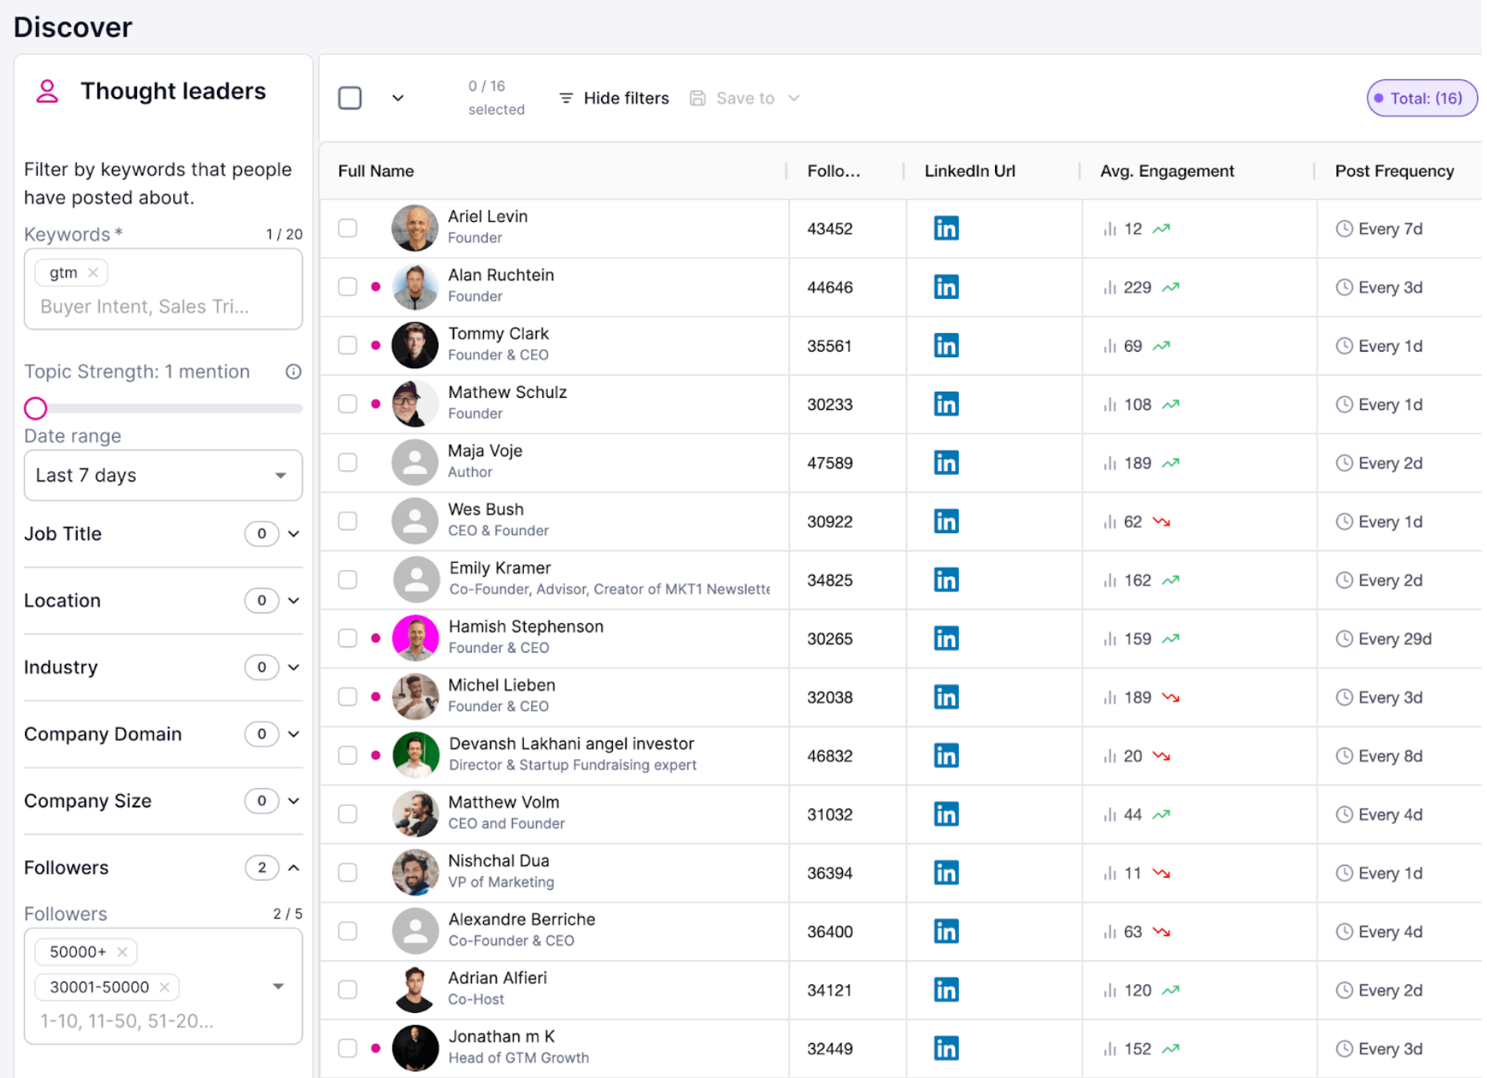The width and height of the screenshot is (1487, 1078).
Task: Open the Save to dropdown
Action: 745,98
